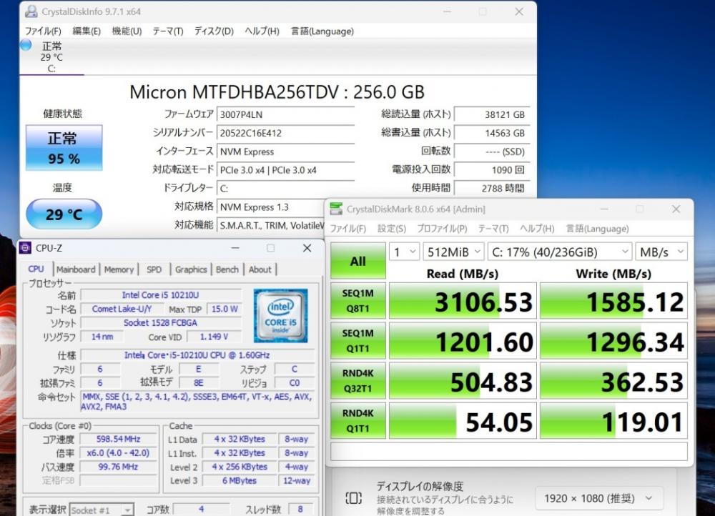Viewport: 715px width, 516px height.
Task: Click the CrystalDiskInfo app icon in title bar
Action: [x=31, y=11]
